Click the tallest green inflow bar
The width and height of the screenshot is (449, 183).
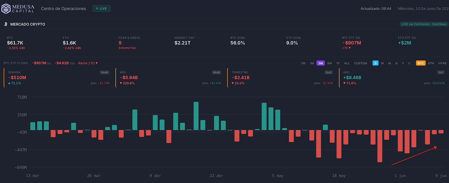(x=196, y=116)
